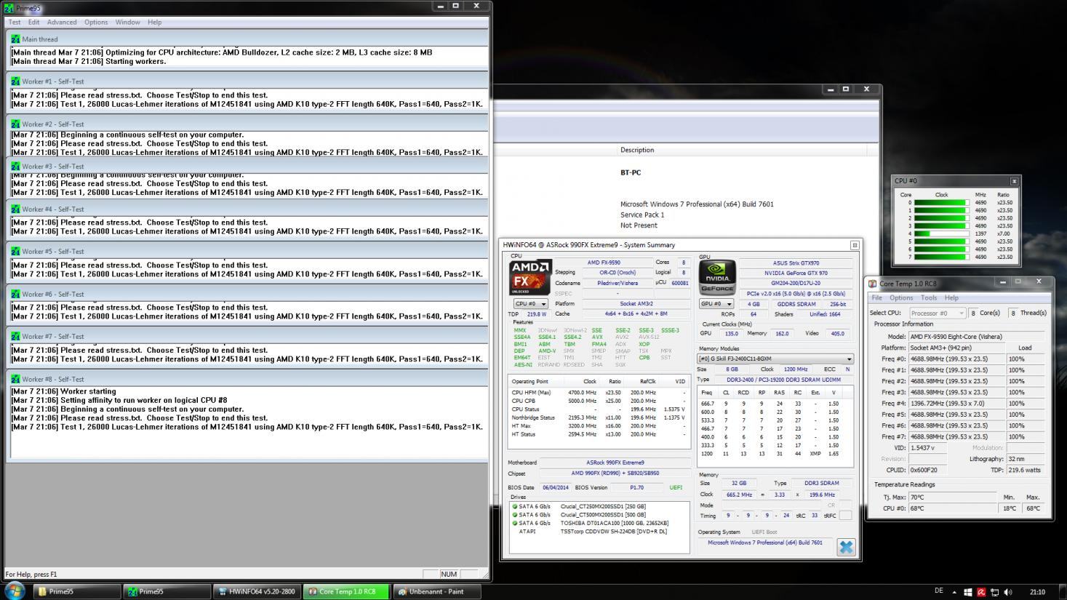Click Worker #4 Self-Test icon

pyautogui.click(x=15, y=209)
